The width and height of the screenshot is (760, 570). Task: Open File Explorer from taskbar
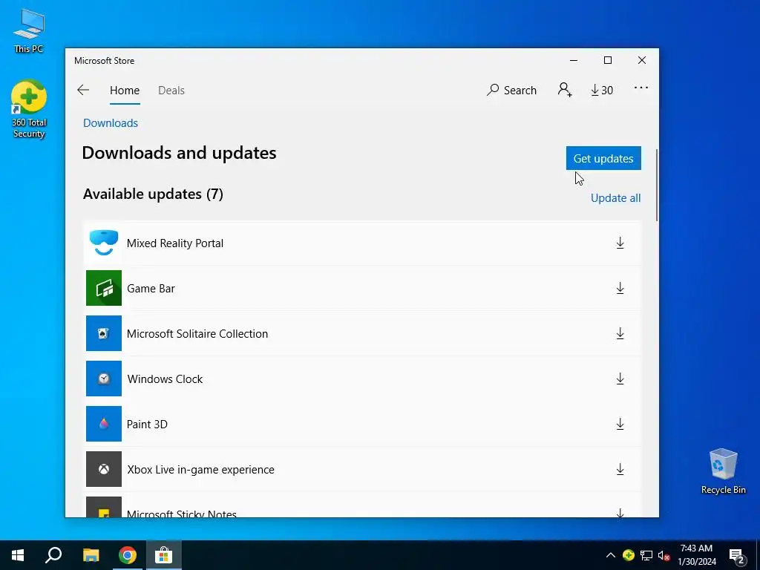pyautogui.click(x=91, y=555)
